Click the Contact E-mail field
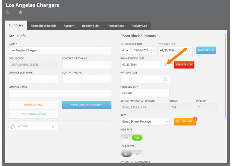This screenshot has width=232, height=166. tap(60, 93)
